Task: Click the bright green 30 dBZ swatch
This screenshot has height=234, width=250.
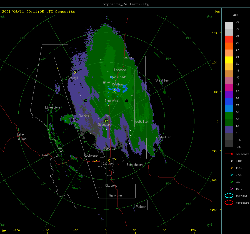Action: (x=229, y=116)
